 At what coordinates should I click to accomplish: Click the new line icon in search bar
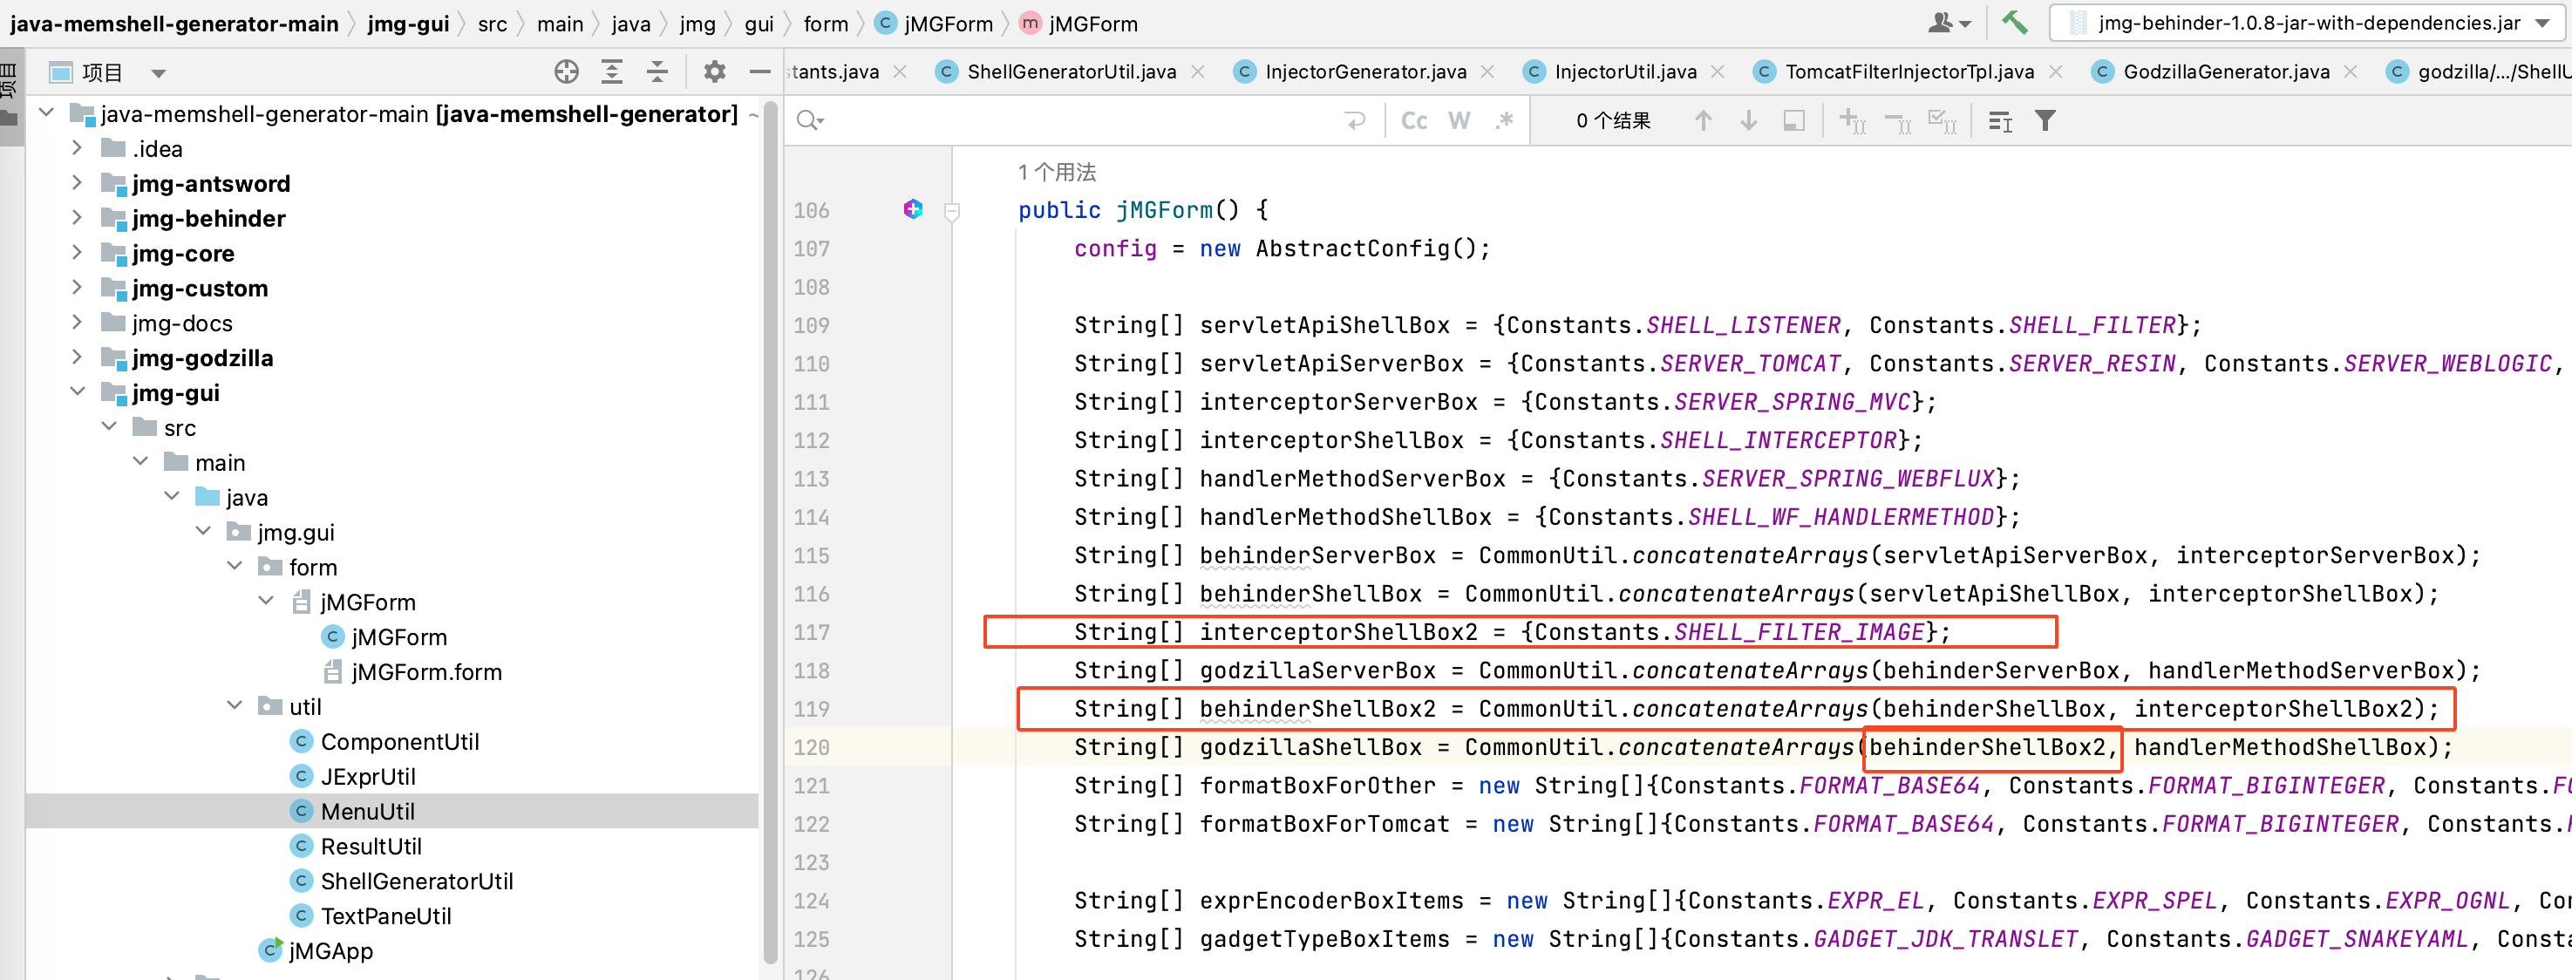(1355, 121)
